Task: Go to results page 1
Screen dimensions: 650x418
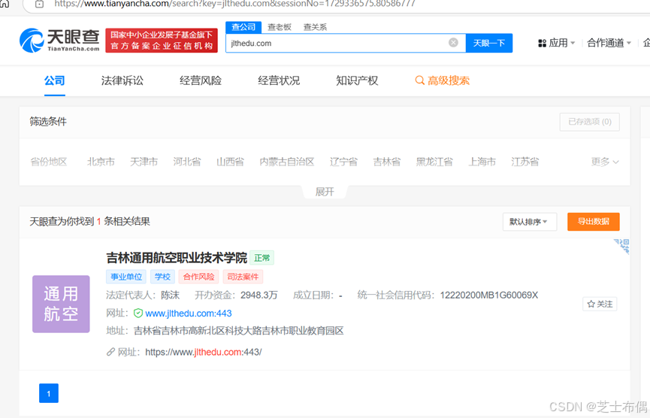Action: click(49, 393)
